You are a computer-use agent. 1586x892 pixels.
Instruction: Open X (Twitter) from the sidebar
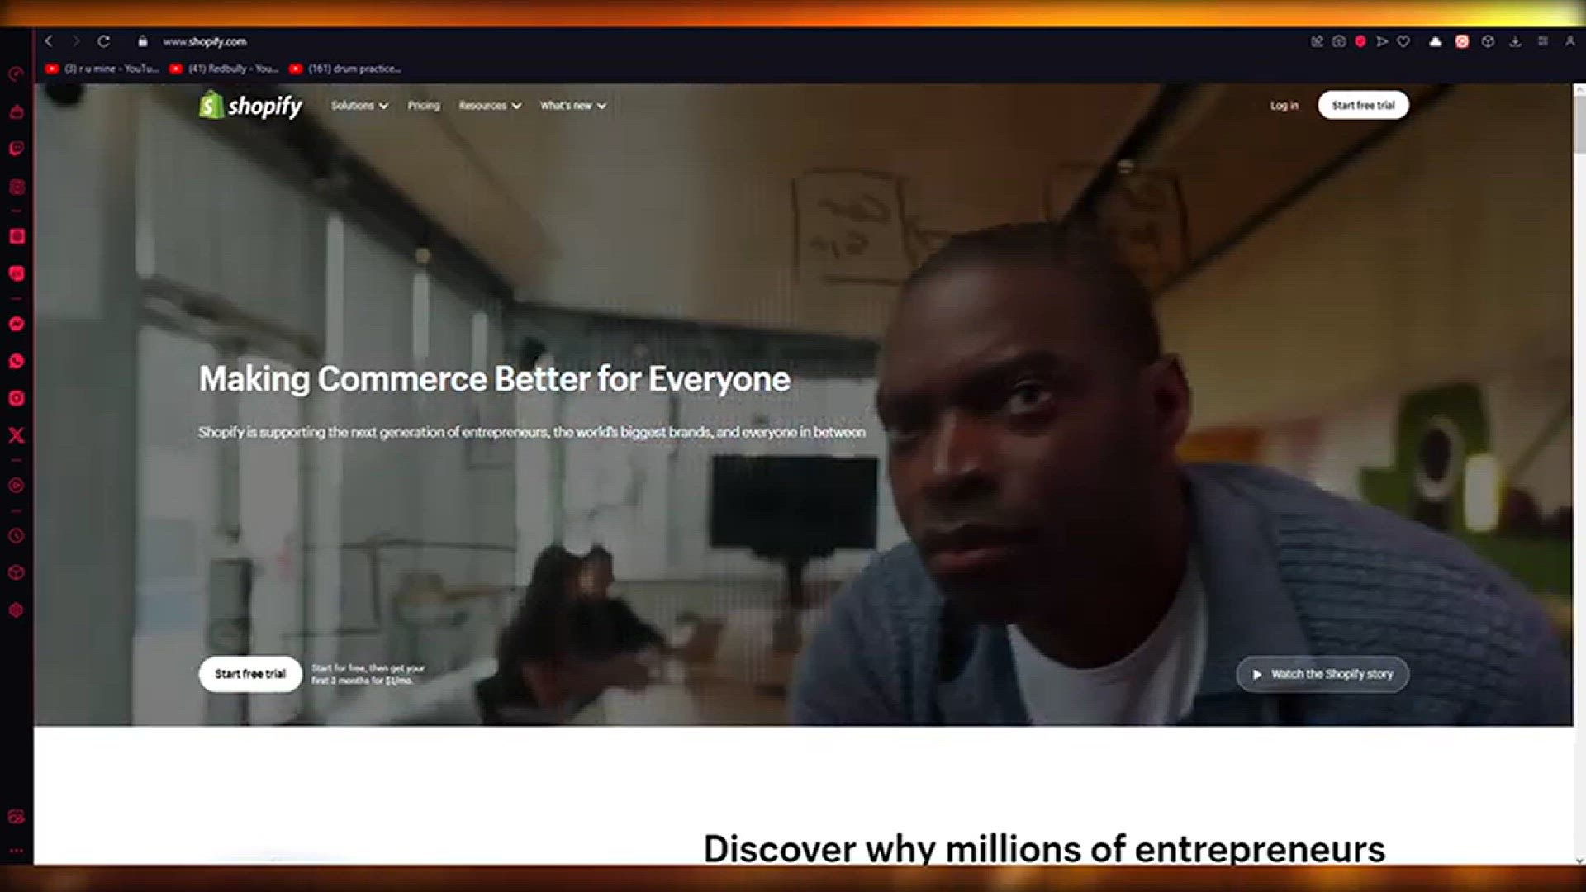click(17, 435)
